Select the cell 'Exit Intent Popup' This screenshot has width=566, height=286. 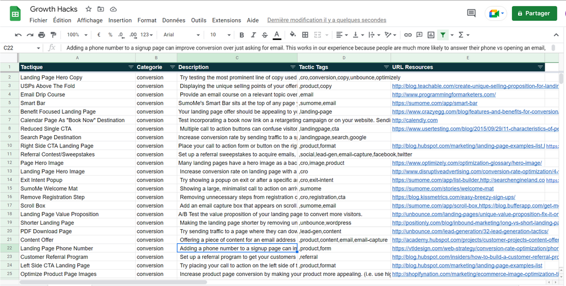77,180
